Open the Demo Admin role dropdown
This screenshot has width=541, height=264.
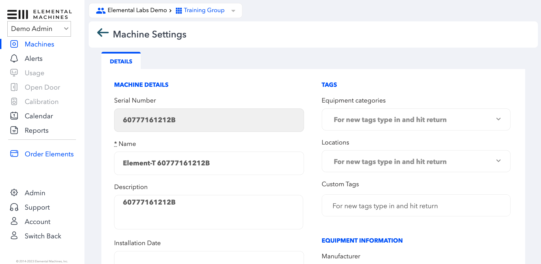(x=39, y=29)
